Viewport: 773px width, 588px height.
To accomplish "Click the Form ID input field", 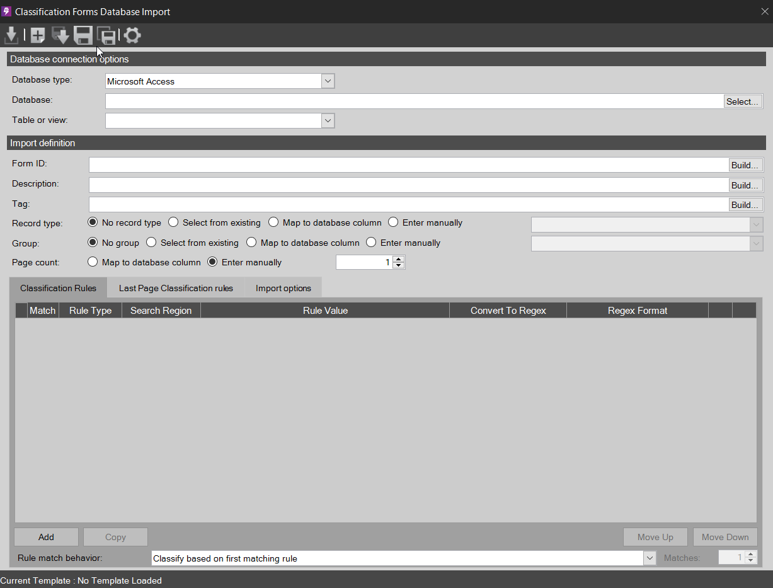I will point(408,165).
